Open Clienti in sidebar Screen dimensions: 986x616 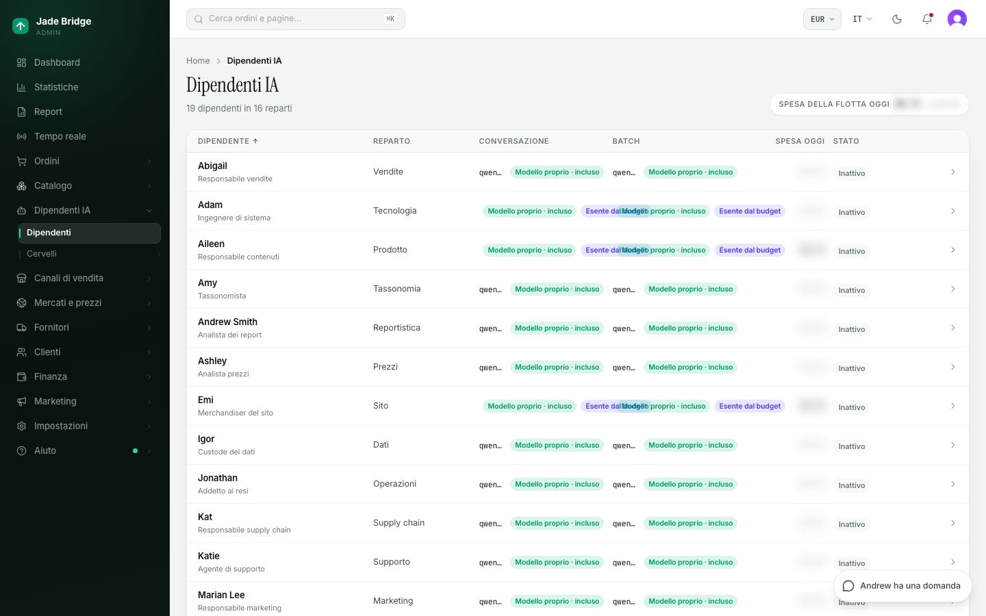pos(85,352)
